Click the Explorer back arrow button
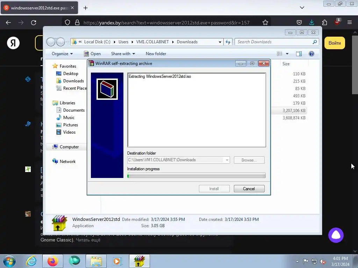The height and width of the screenshot is (268, 358). click(x=51, y=42)
